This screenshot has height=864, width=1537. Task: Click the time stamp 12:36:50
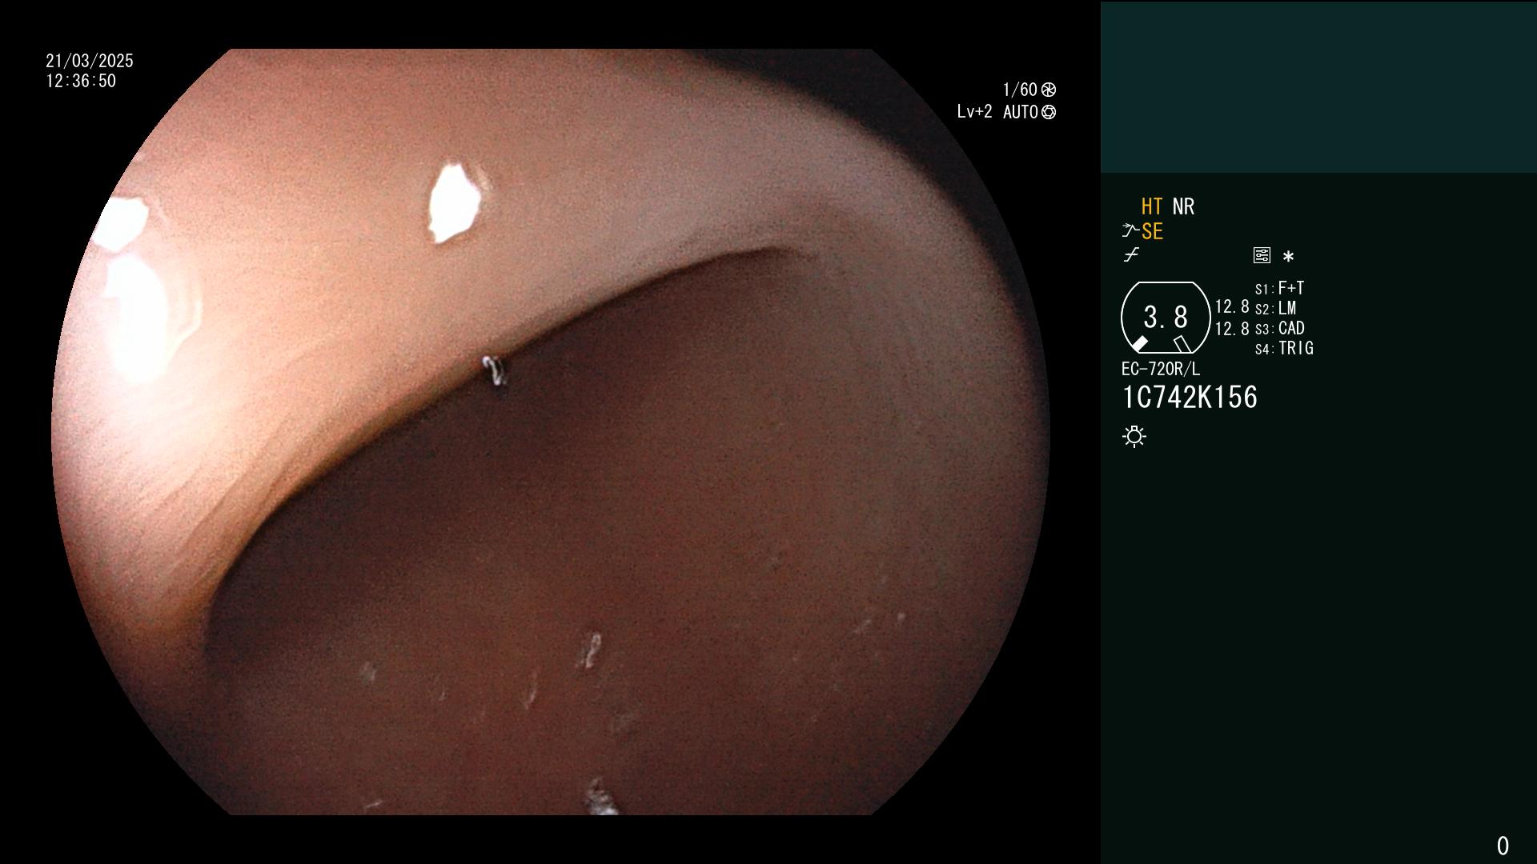[81, 81]
